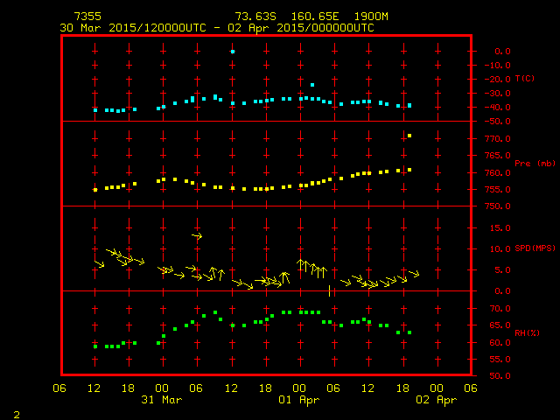Viewport: 560px width, 420px height.
Task: Click the "770.0" pressure tick label
Action: (498, 139)
